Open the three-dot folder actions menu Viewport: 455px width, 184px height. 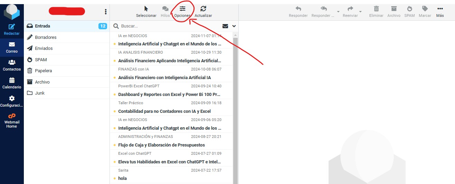tap(106, 12)
